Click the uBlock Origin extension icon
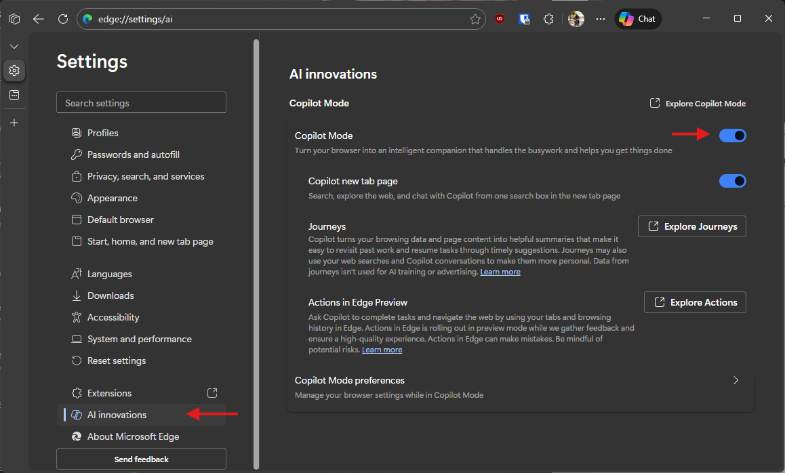 click(500, 19)
